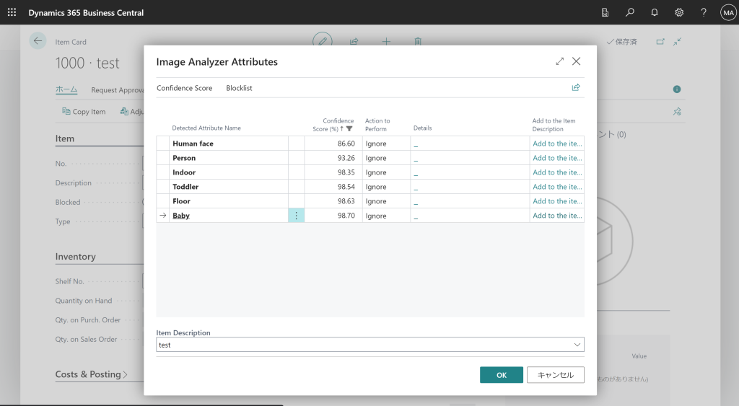Open the report/document icon in top bar
The width and height of the screenshot is (739, 406).
(x=605, y=13)
